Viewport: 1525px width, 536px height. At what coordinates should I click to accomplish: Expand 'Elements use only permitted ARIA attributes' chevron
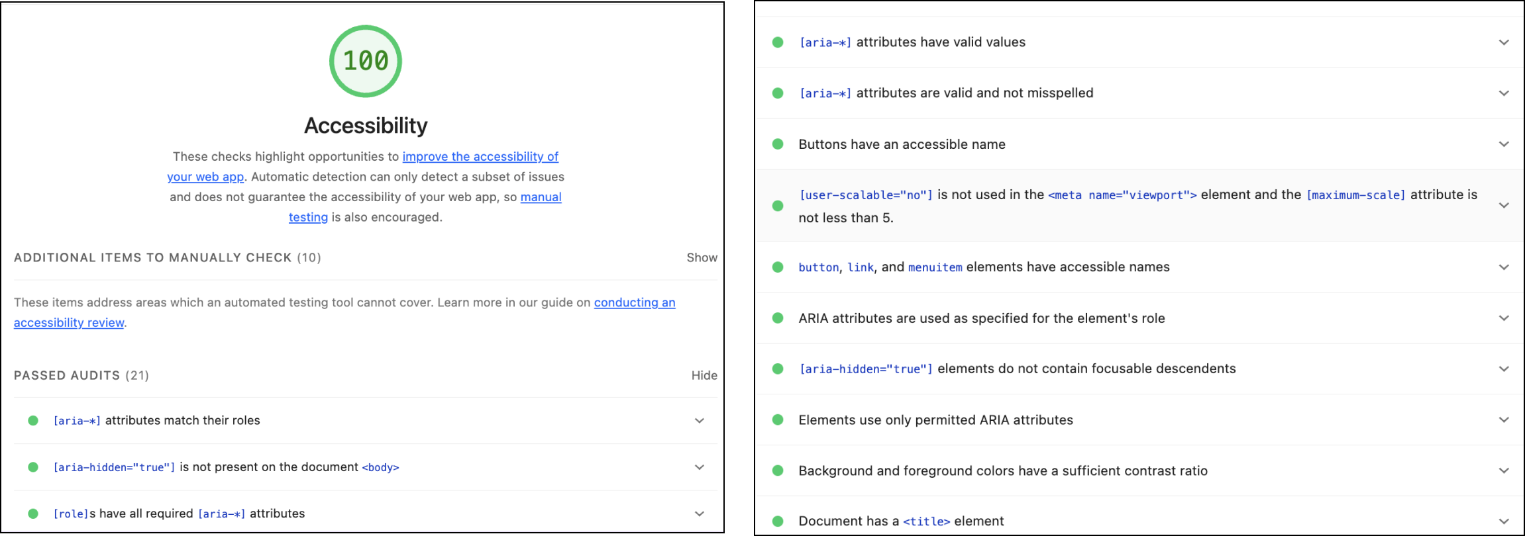coord(1504,420)
